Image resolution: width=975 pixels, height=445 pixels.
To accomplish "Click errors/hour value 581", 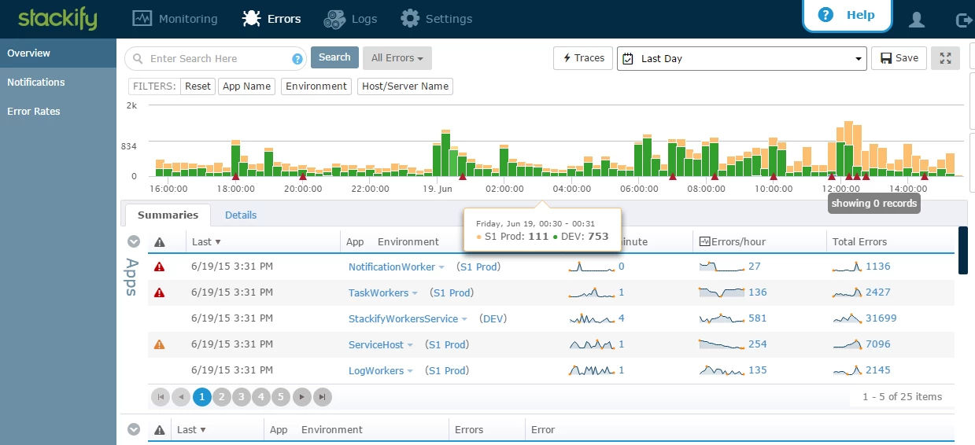I will [758, 318].
